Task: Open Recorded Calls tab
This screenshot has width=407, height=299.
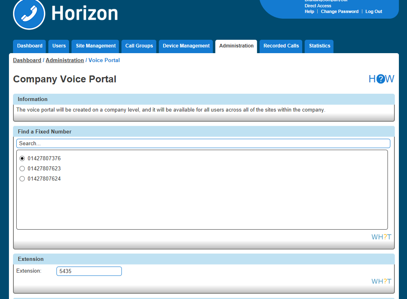Action: pos(281,46)
